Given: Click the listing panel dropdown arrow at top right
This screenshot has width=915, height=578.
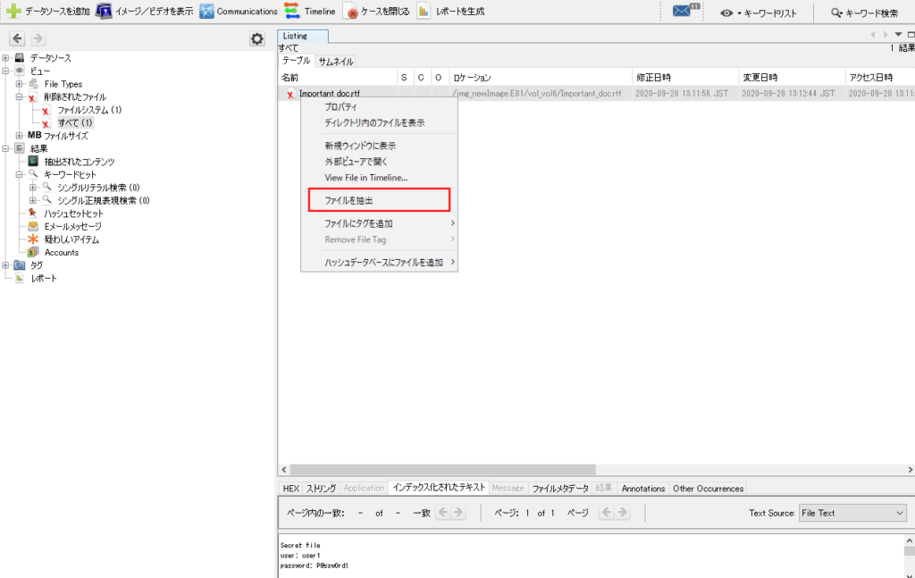Looking at the screenshot, I should pyautogui.click(x=898, y=35).
